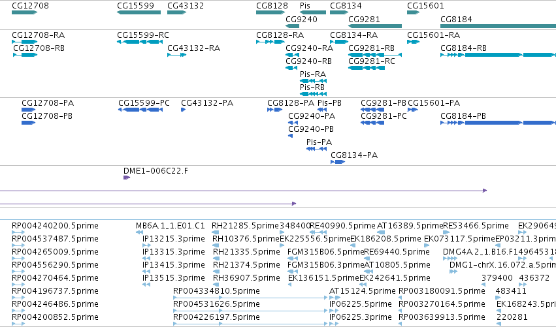Click EST RP004200852.5prime label
The width and height of the screenshot is (556, 327).
[55, 317]
